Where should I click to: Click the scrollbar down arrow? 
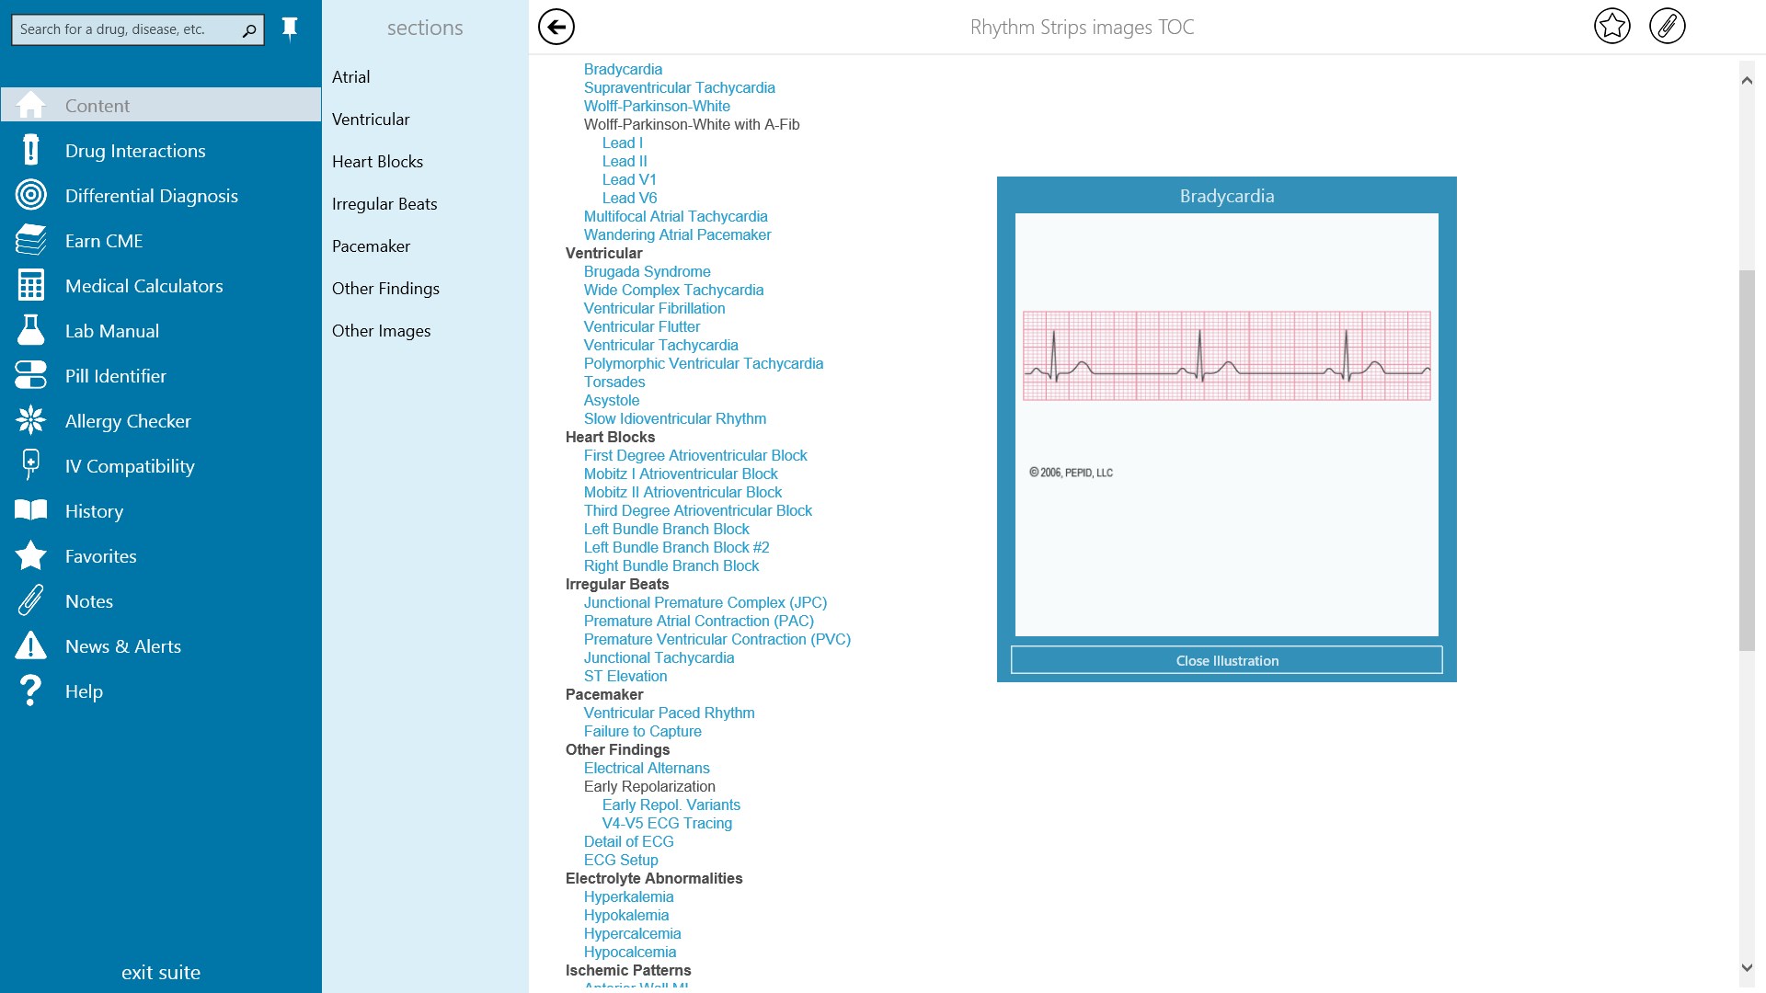1747,967
